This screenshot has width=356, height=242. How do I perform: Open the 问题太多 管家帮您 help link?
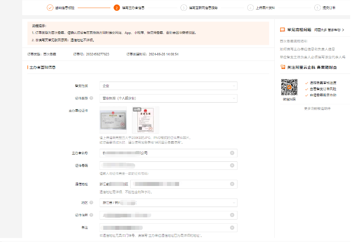tap(329, 30)
